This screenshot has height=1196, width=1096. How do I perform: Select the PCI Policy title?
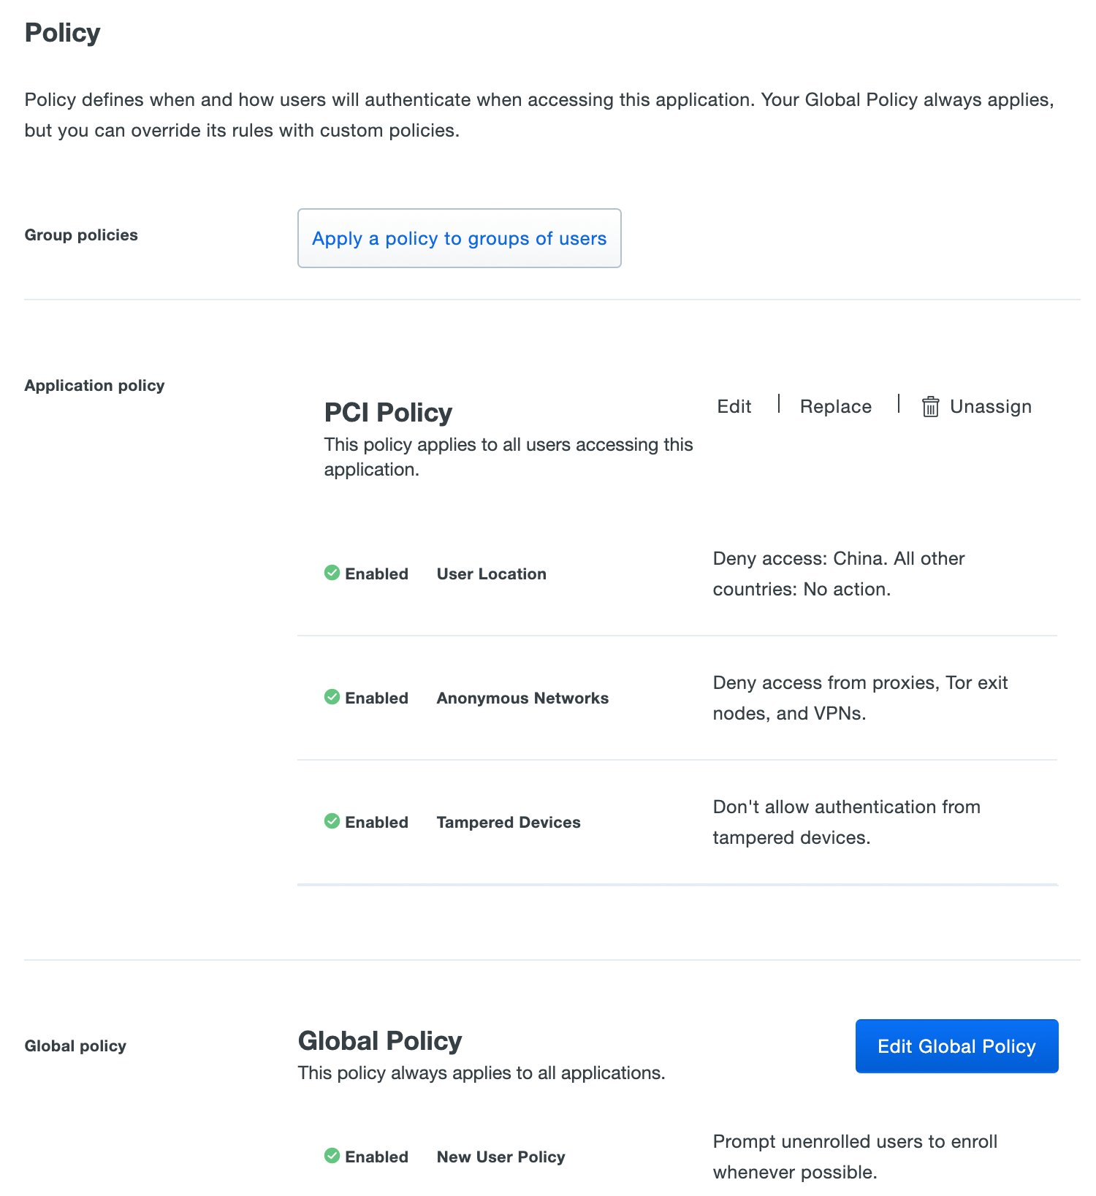[388, 412]
